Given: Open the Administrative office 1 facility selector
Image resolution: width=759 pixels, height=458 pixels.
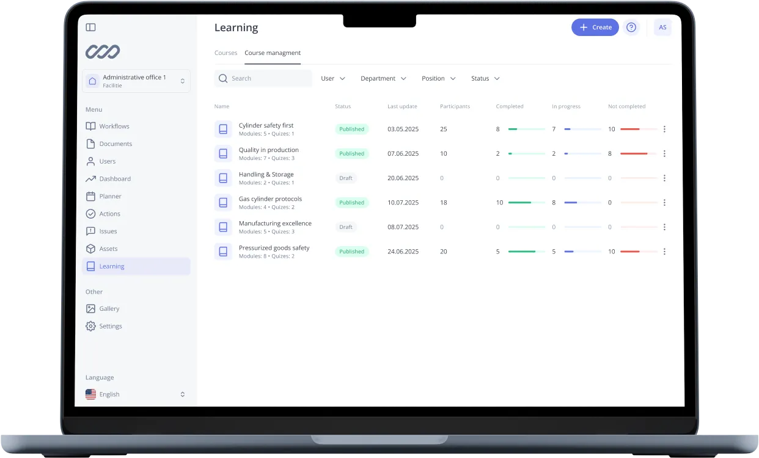Looking at the screenshot, I should tap(136, 81).
